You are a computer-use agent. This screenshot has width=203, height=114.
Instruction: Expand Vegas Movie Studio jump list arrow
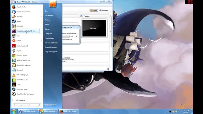(x=41, y=31)
